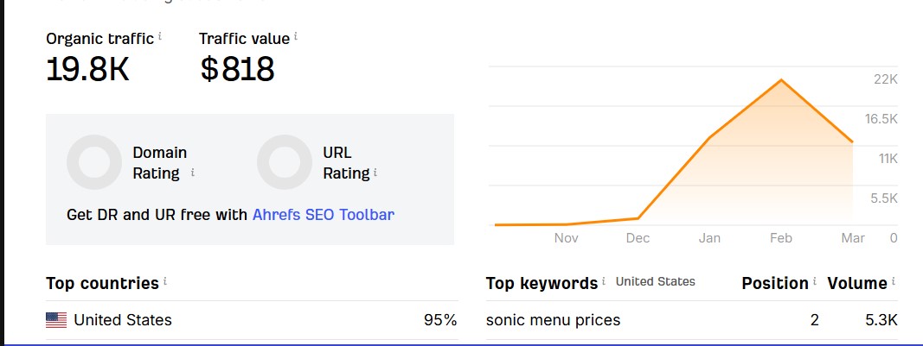Viewport: 923px width, 346px height.
Task: Click the info icon next to Top keywords
Action: (x=604, y=282)
